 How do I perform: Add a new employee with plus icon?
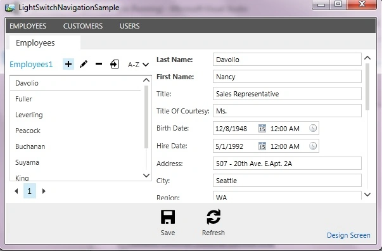68,64
